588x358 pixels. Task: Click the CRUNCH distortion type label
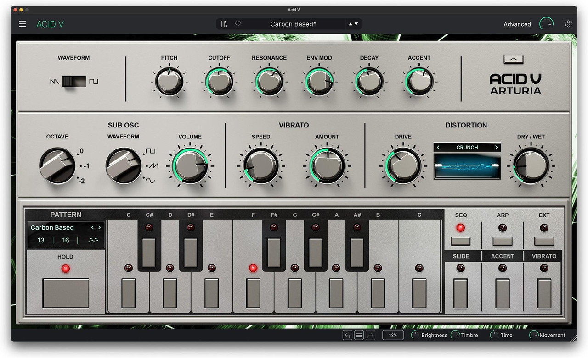[x=467, y=148]
